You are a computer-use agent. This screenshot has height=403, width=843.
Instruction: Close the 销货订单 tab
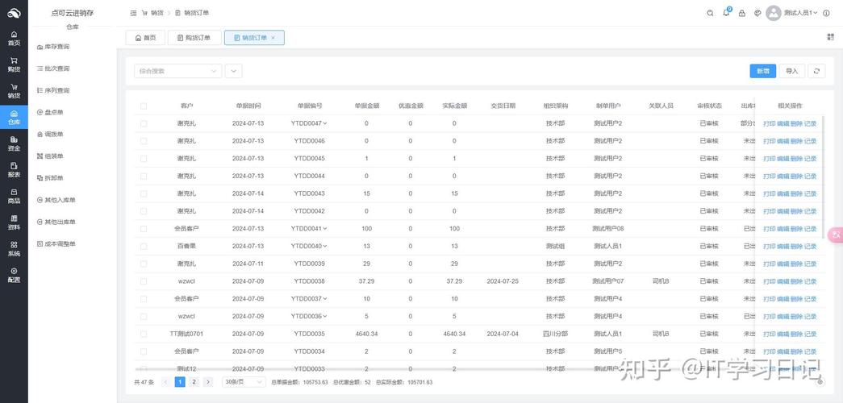(273, 38)
